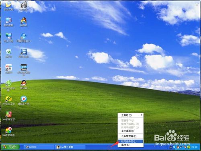Image resolution: width=201 pixels, height=151 pixels.
Task: Click the QQ penguin tray icon
Action: pyautogui.click(x=178, y=147)
